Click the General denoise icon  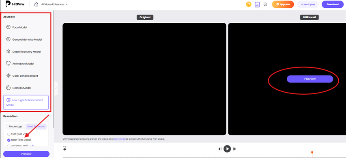[x=9, y=39]
